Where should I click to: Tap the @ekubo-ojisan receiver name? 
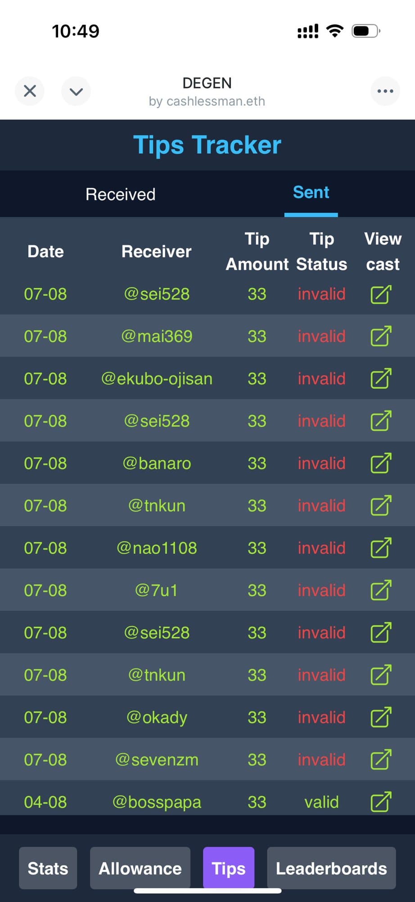(157, 379)
